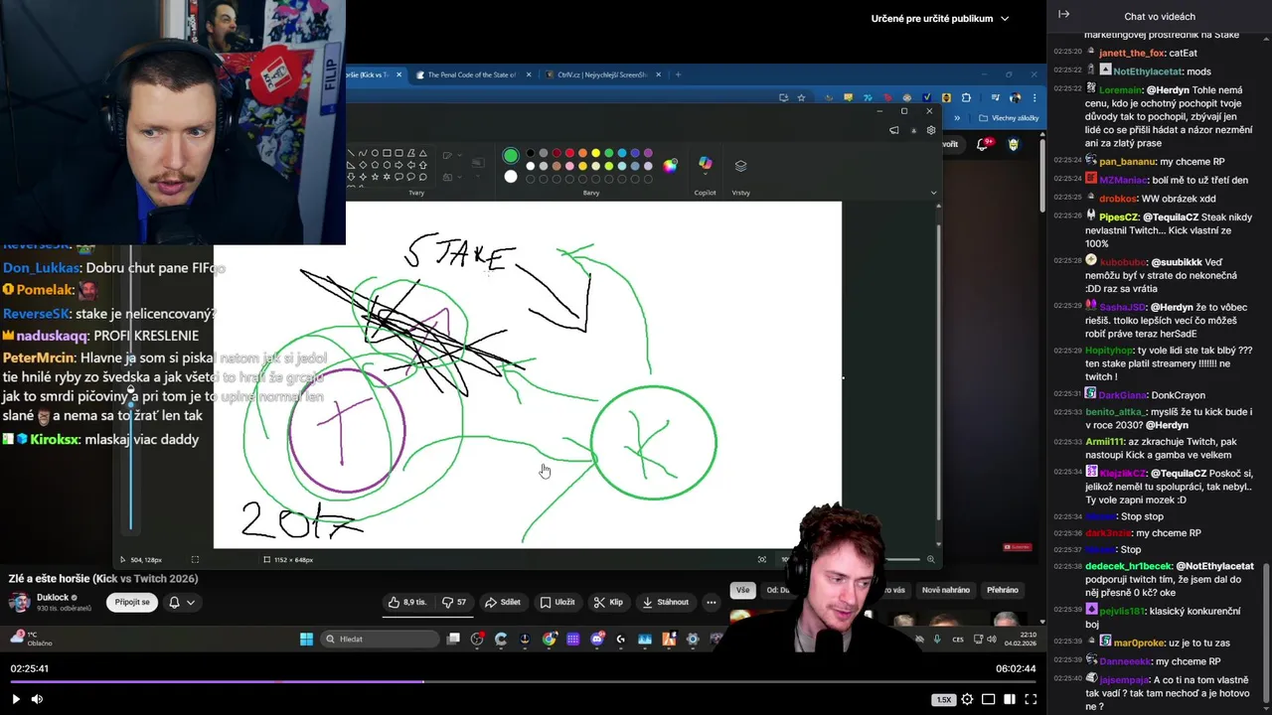Select the oval shape in Paint's shapes gallery

coord(375,153)
